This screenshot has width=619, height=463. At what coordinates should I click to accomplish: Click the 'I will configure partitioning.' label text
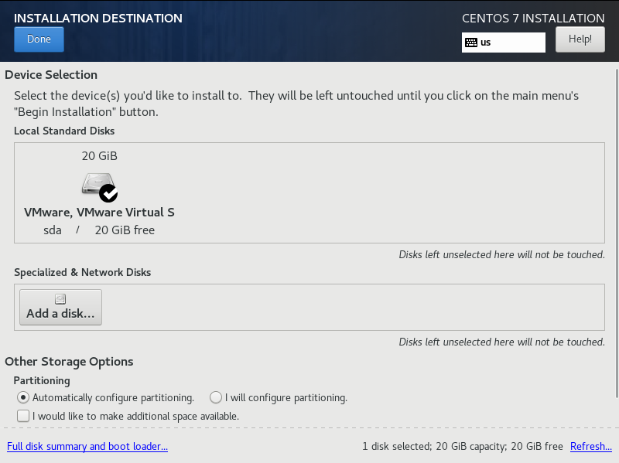[286, 397]
